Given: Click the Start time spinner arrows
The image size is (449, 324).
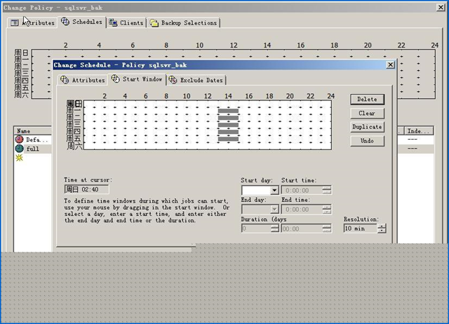Looking at the screenshot, I should point(327,190).
